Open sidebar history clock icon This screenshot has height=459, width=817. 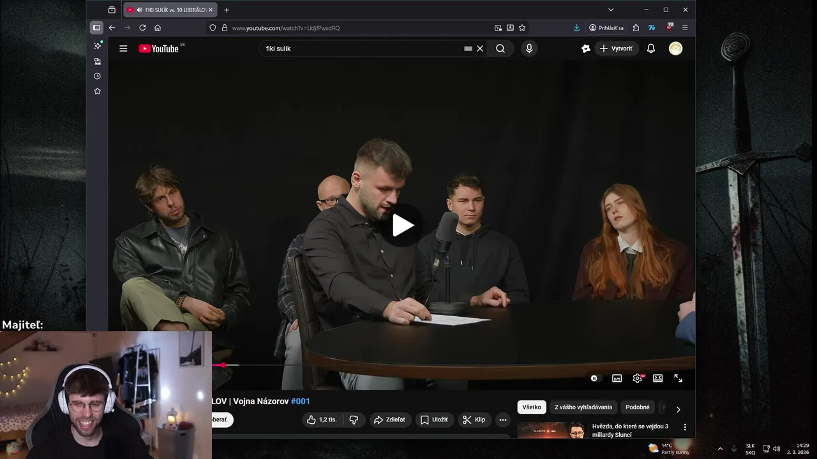click(97, 76)
